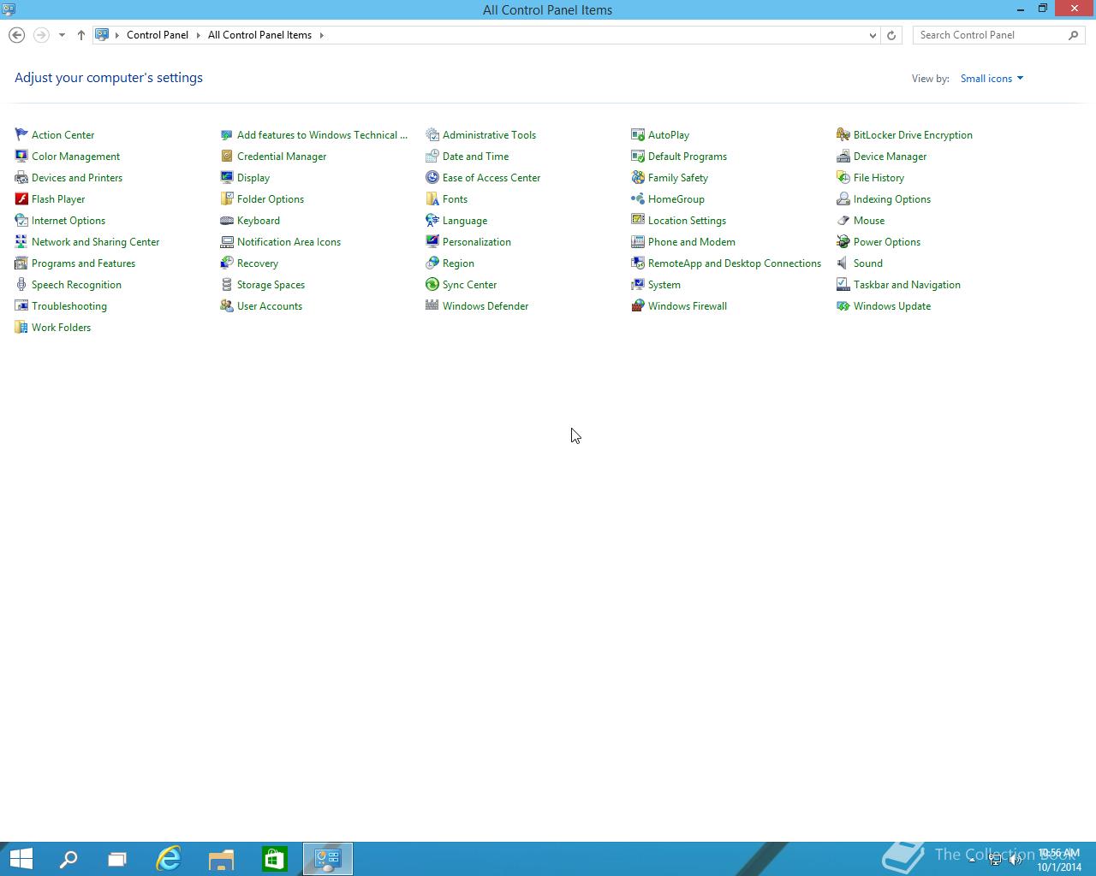Open the Action Center flag icon
Viewport: 1096px width, 876px height.
[x=21, y=134]
